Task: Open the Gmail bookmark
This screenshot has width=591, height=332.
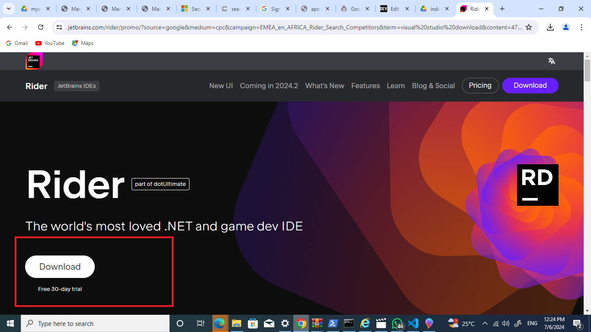Action: tap(17, 43)
